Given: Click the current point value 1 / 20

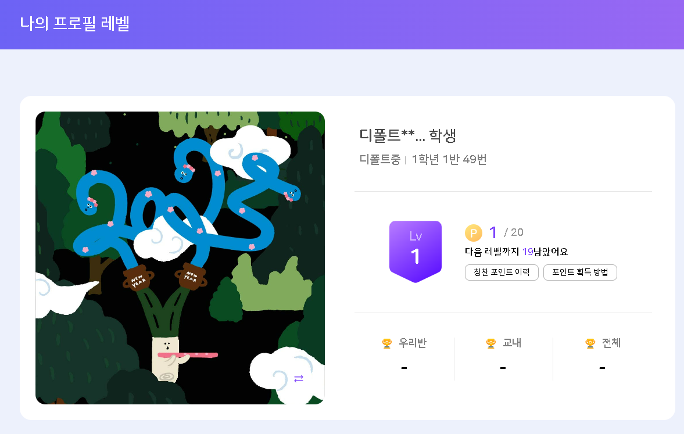Looking at the screenshot, I should (x=506, y=232).
